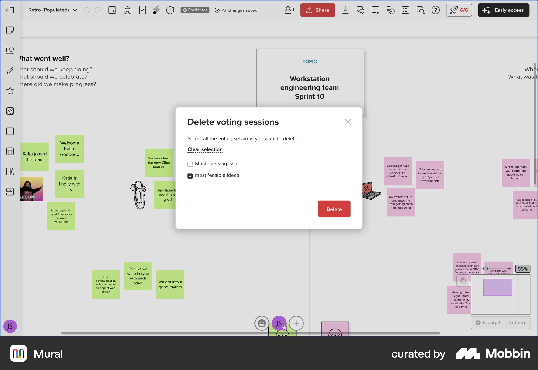Click the Clear selection link
538x370 pixels.
[205, 149]
